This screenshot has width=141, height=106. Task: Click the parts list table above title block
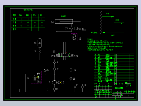point(114,68)
